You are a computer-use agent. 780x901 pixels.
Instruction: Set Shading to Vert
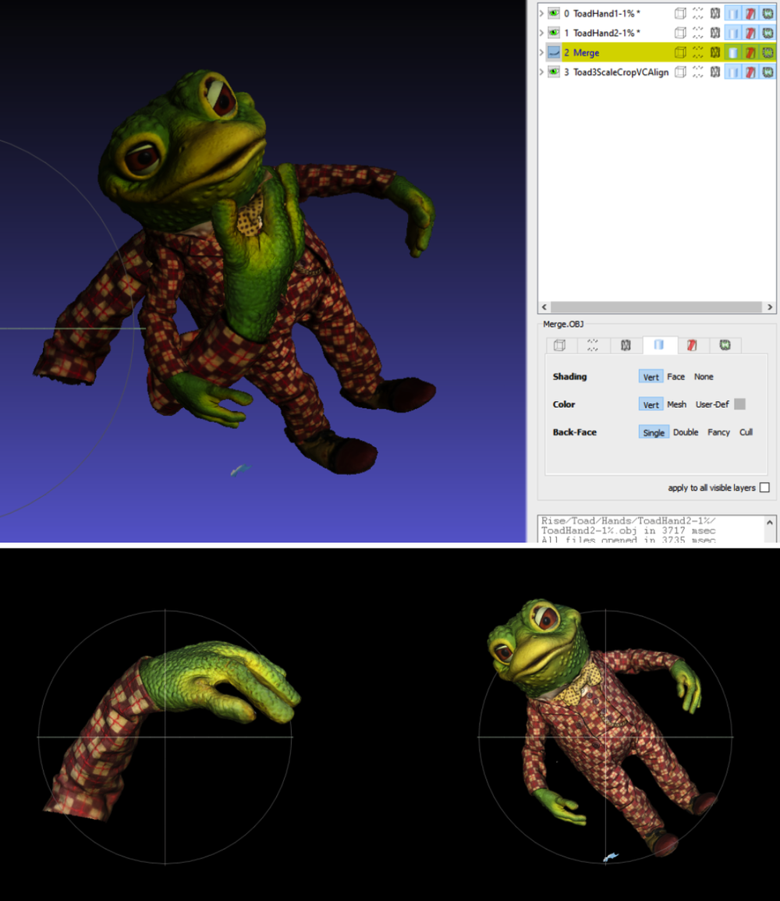(651, 376)
